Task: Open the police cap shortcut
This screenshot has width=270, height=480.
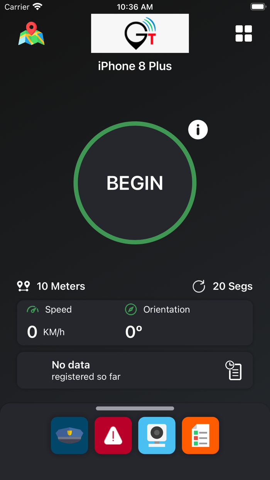Action: click(69, 435)
